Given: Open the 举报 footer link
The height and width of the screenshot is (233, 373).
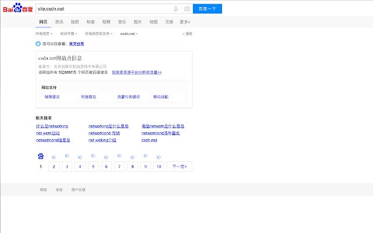Looking at the screenshot, I should coord(59,190).
